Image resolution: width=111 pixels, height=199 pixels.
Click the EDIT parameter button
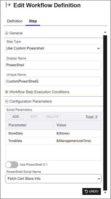coord(34,117)
